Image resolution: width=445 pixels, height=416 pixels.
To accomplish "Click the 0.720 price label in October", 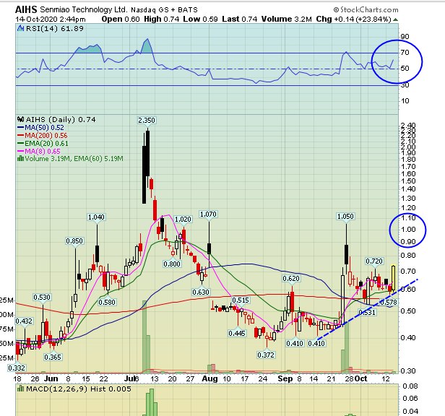I will coord(374,261).
